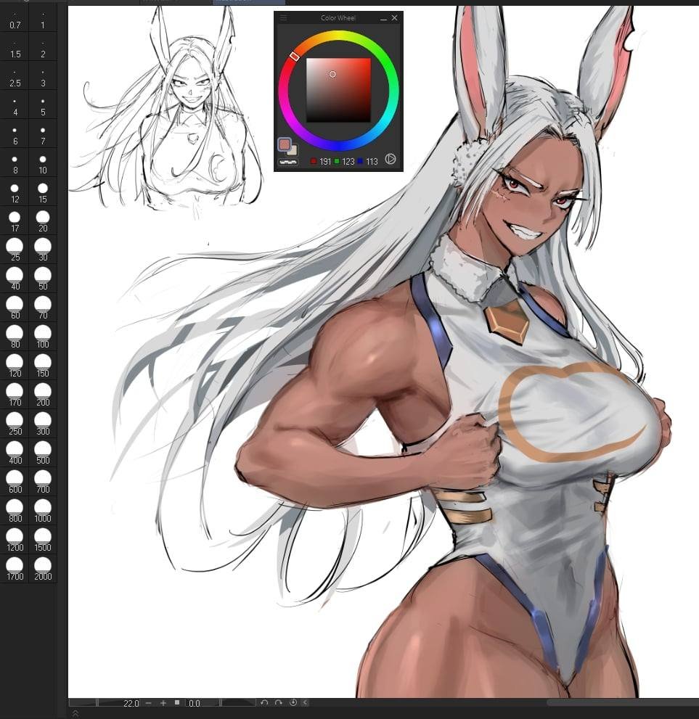
Task: Select the 15 brush size preset
Action: pos(43,192)
